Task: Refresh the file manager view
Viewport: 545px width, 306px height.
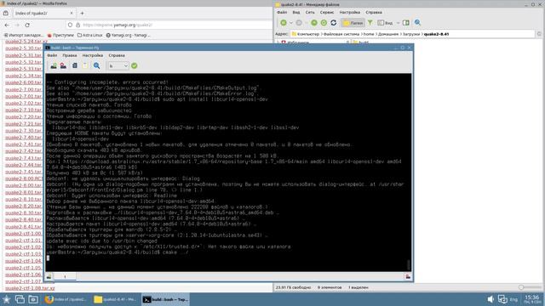Action: (x=334, y=23)
